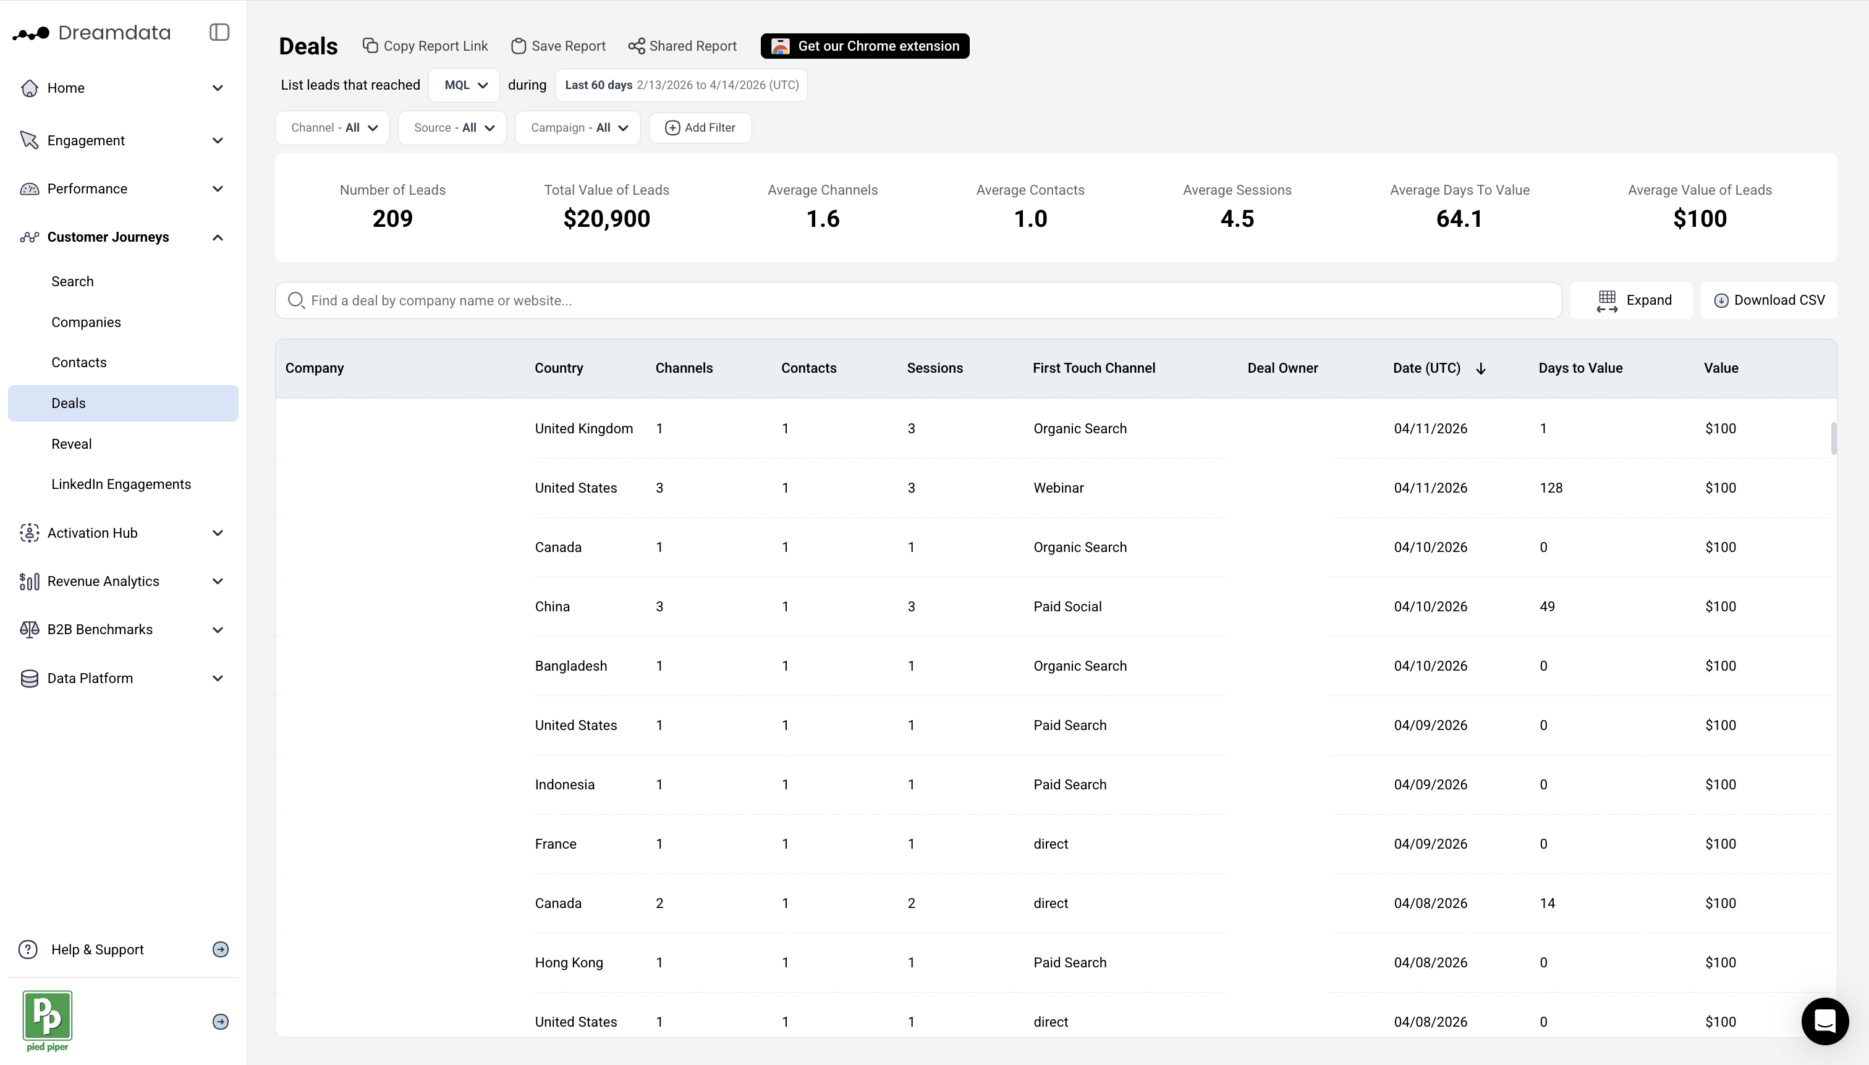Click the Copy Report Link icon
The height and width of the screenshot is (1065, 1869).
coord(371,46)
